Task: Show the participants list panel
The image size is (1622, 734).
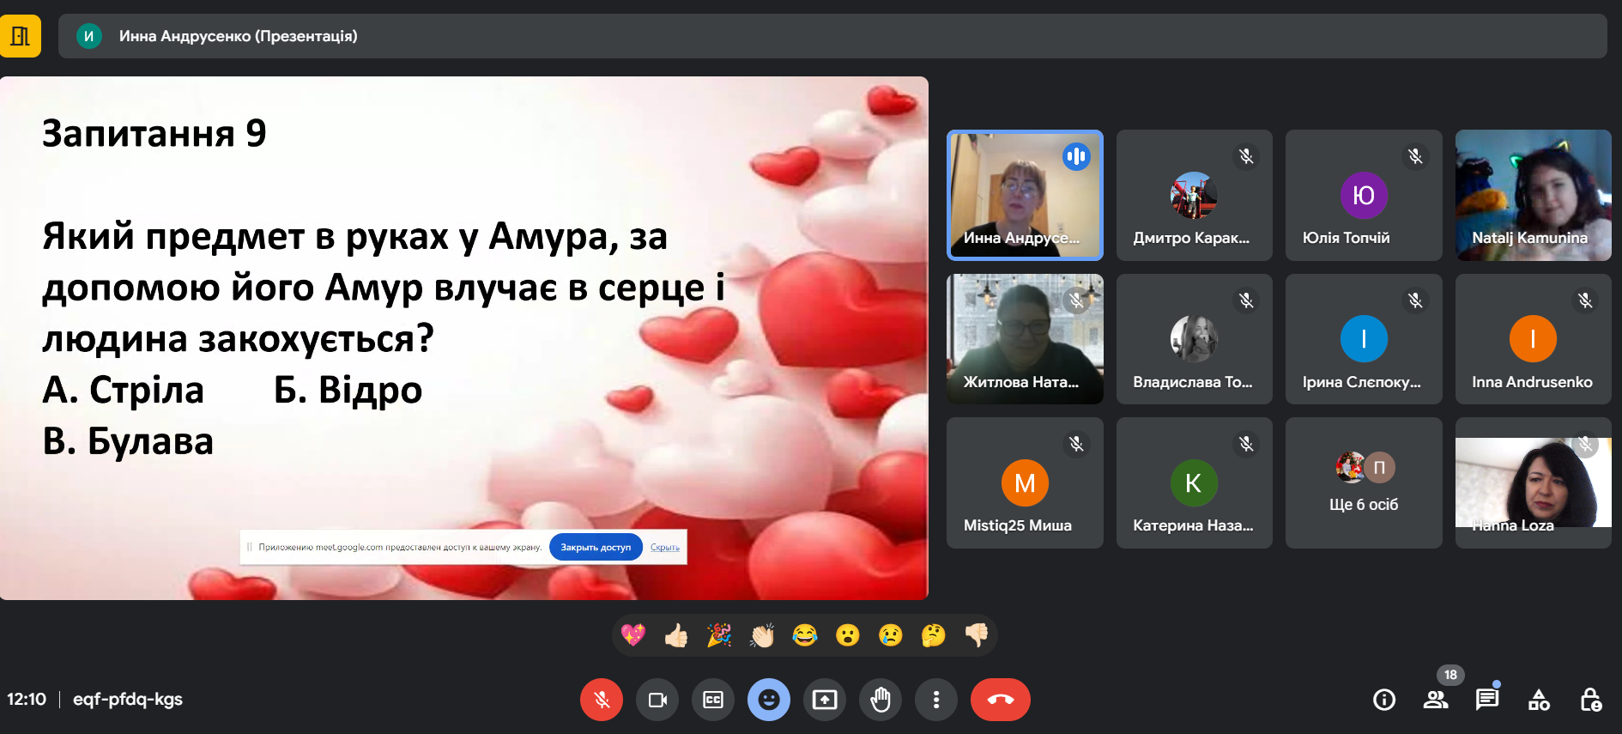Action: tap(1436, 700)
